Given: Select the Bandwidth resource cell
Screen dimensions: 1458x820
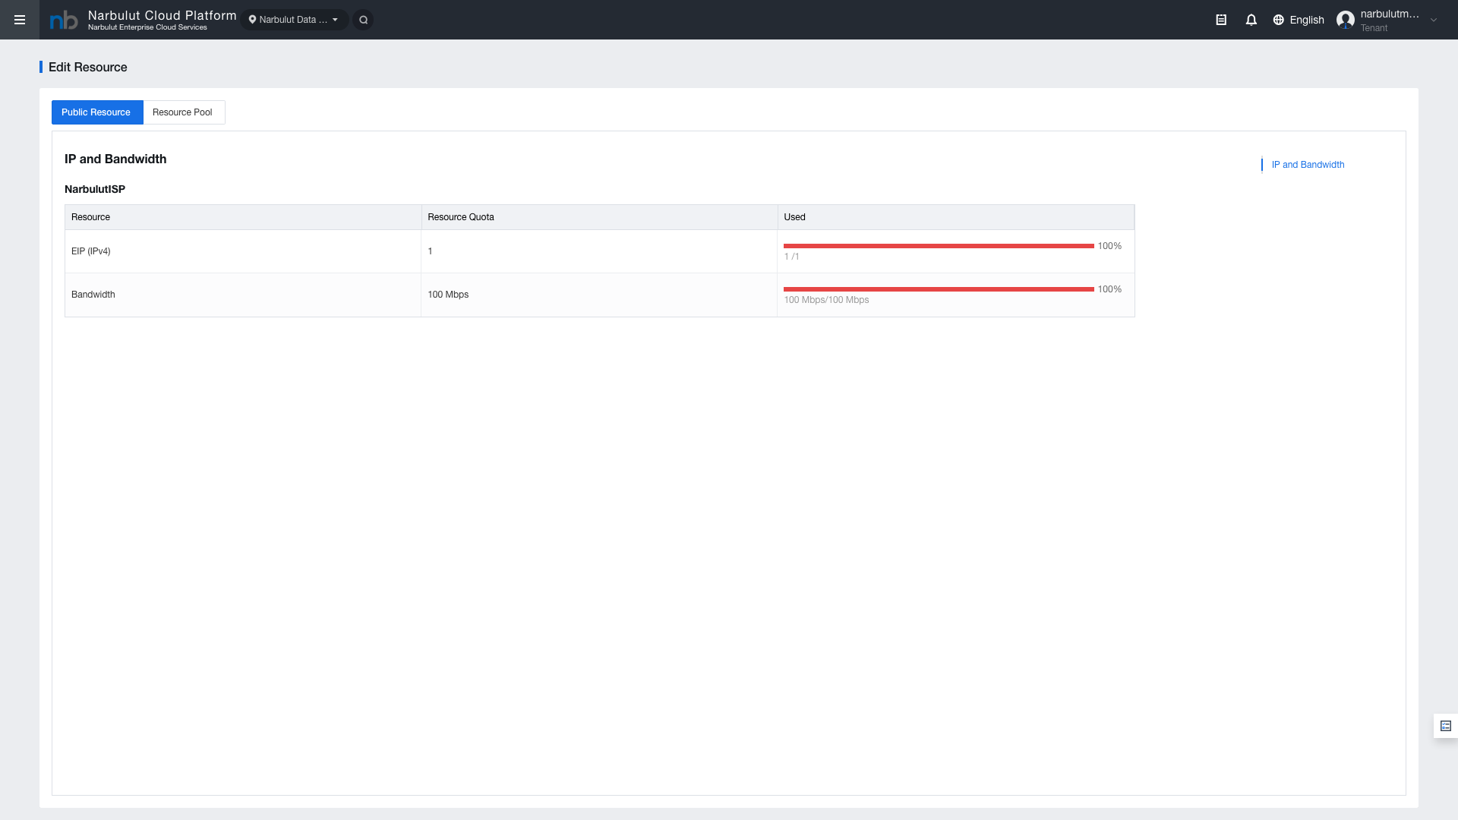Looking at the screenshot, I should [243, 295].
